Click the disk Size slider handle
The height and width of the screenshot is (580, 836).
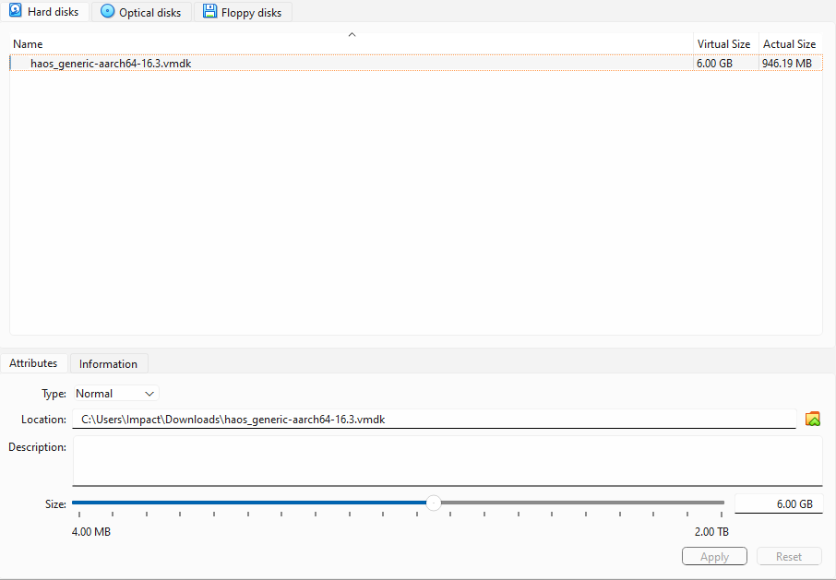(x=433, y=503)
